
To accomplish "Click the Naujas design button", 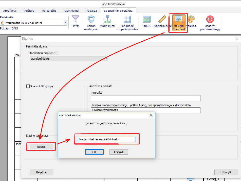I will (x=41, y=146).
